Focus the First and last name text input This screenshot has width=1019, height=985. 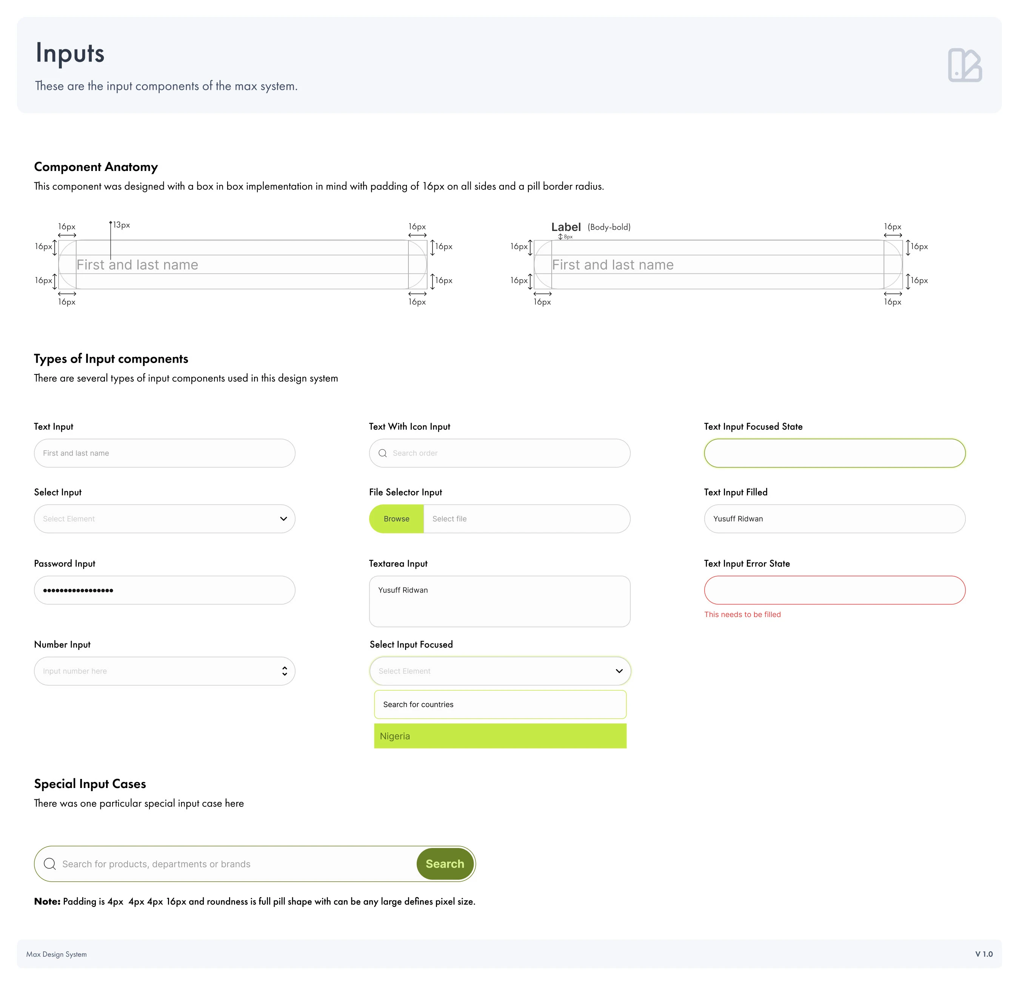coord(164,453)
